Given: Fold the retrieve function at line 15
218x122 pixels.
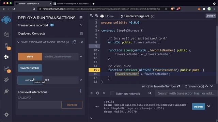Looking at the screenshot, I should (98, 70).
